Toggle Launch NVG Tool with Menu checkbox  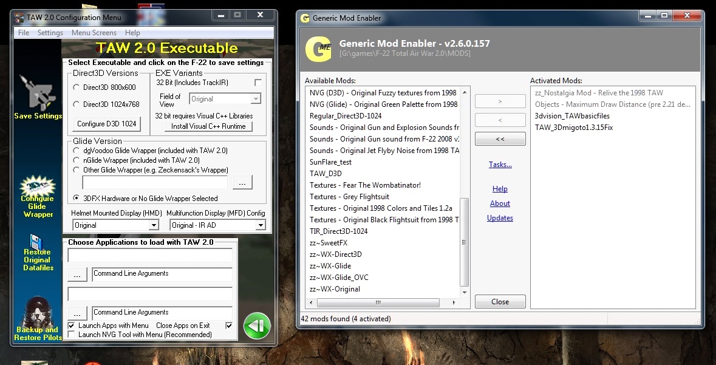(x=71, y=335)
